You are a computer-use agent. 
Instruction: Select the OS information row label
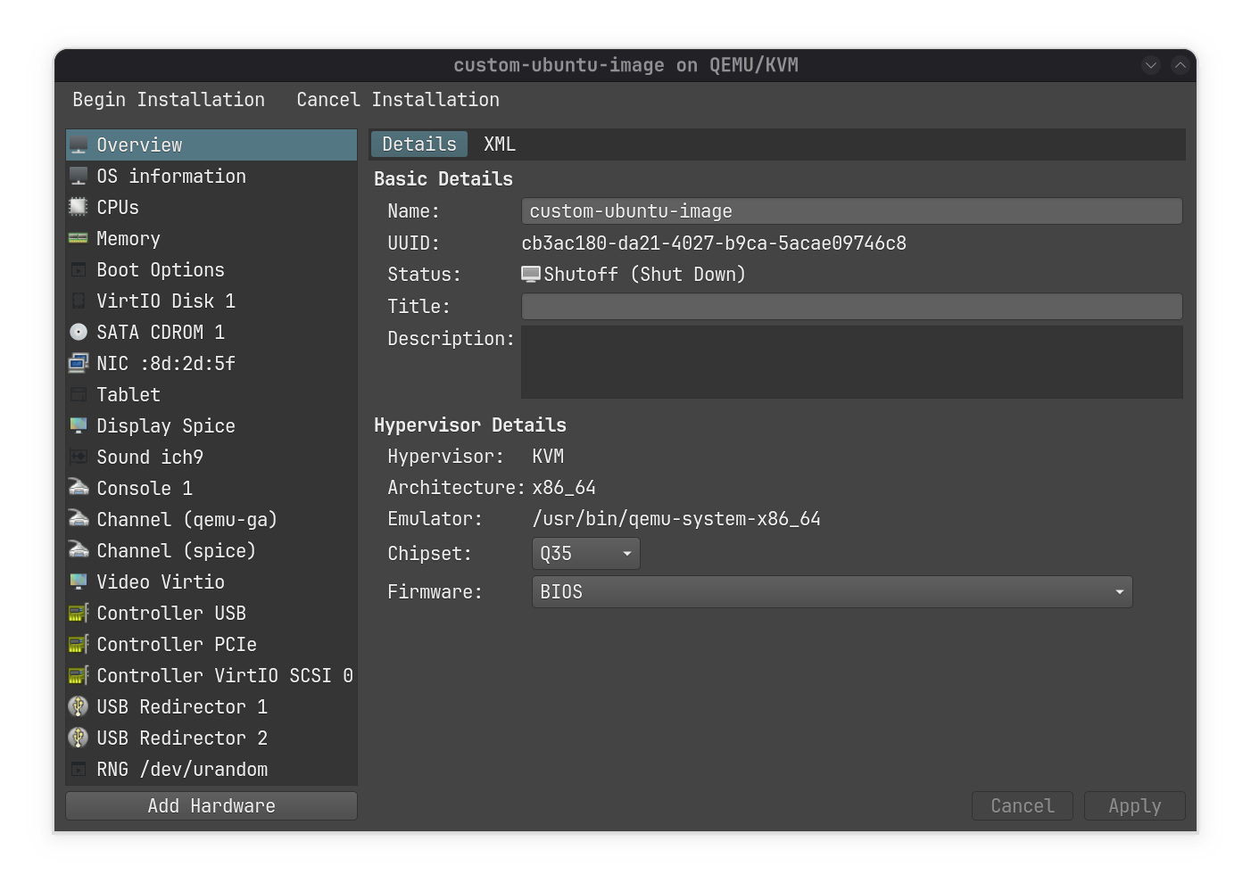click(171, 177)
